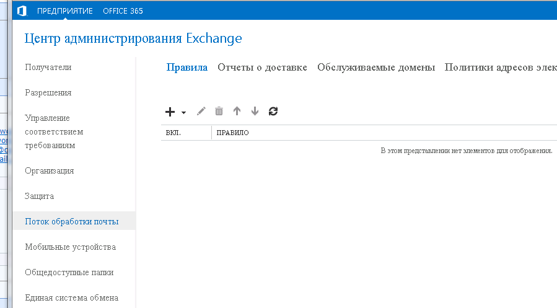Viewport: 557px width, 308px height.
Task: Refresh the rules list
Action: point(273,112)
